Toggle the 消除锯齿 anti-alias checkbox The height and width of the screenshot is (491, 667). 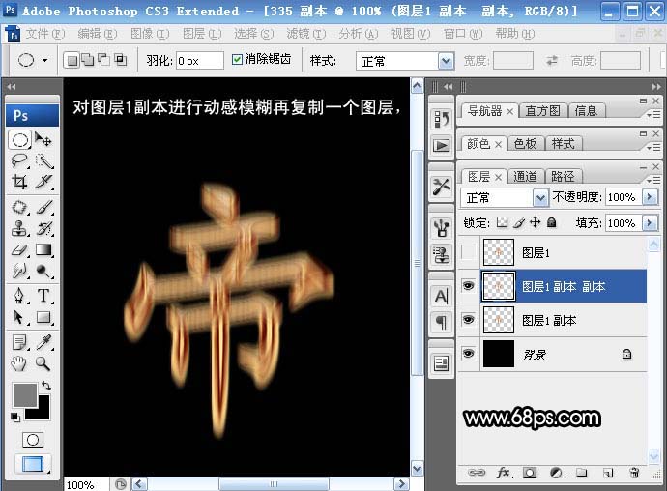(238, 60)
